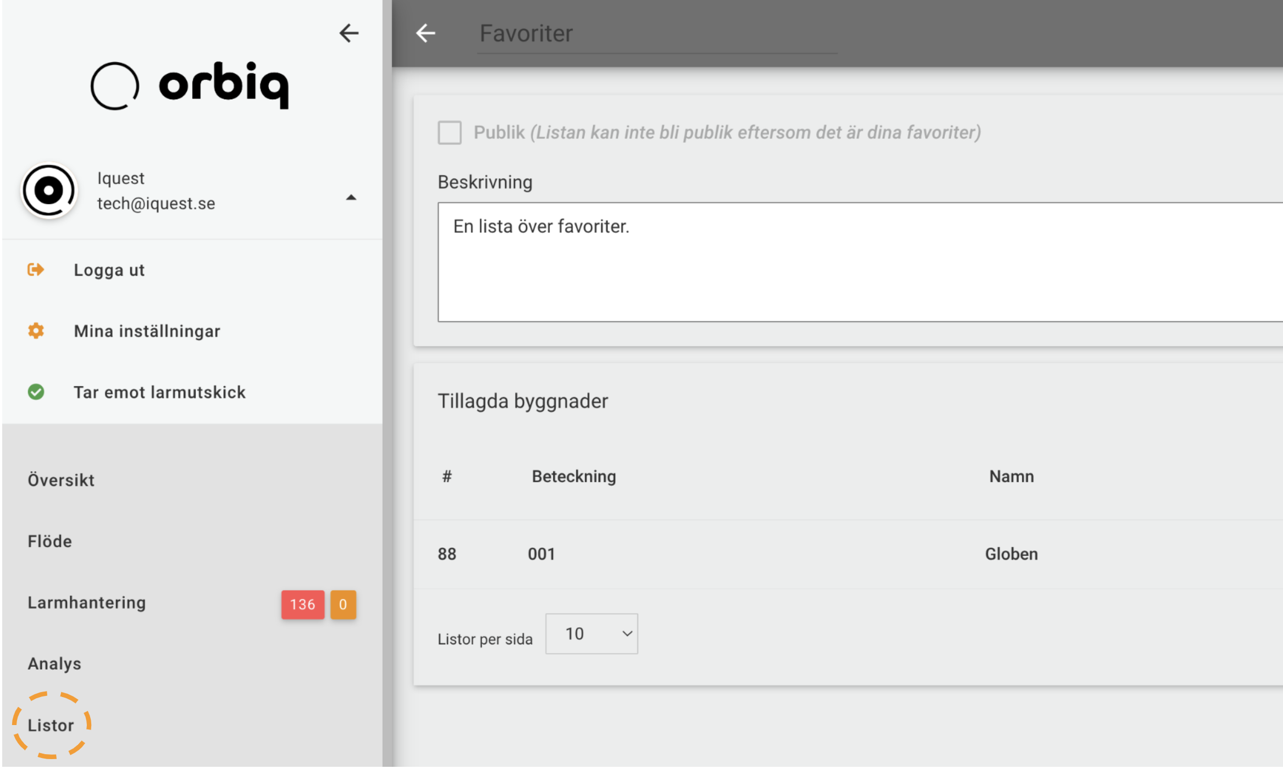
Task: Click the Favoriter title field
Action: pos(657,34)
